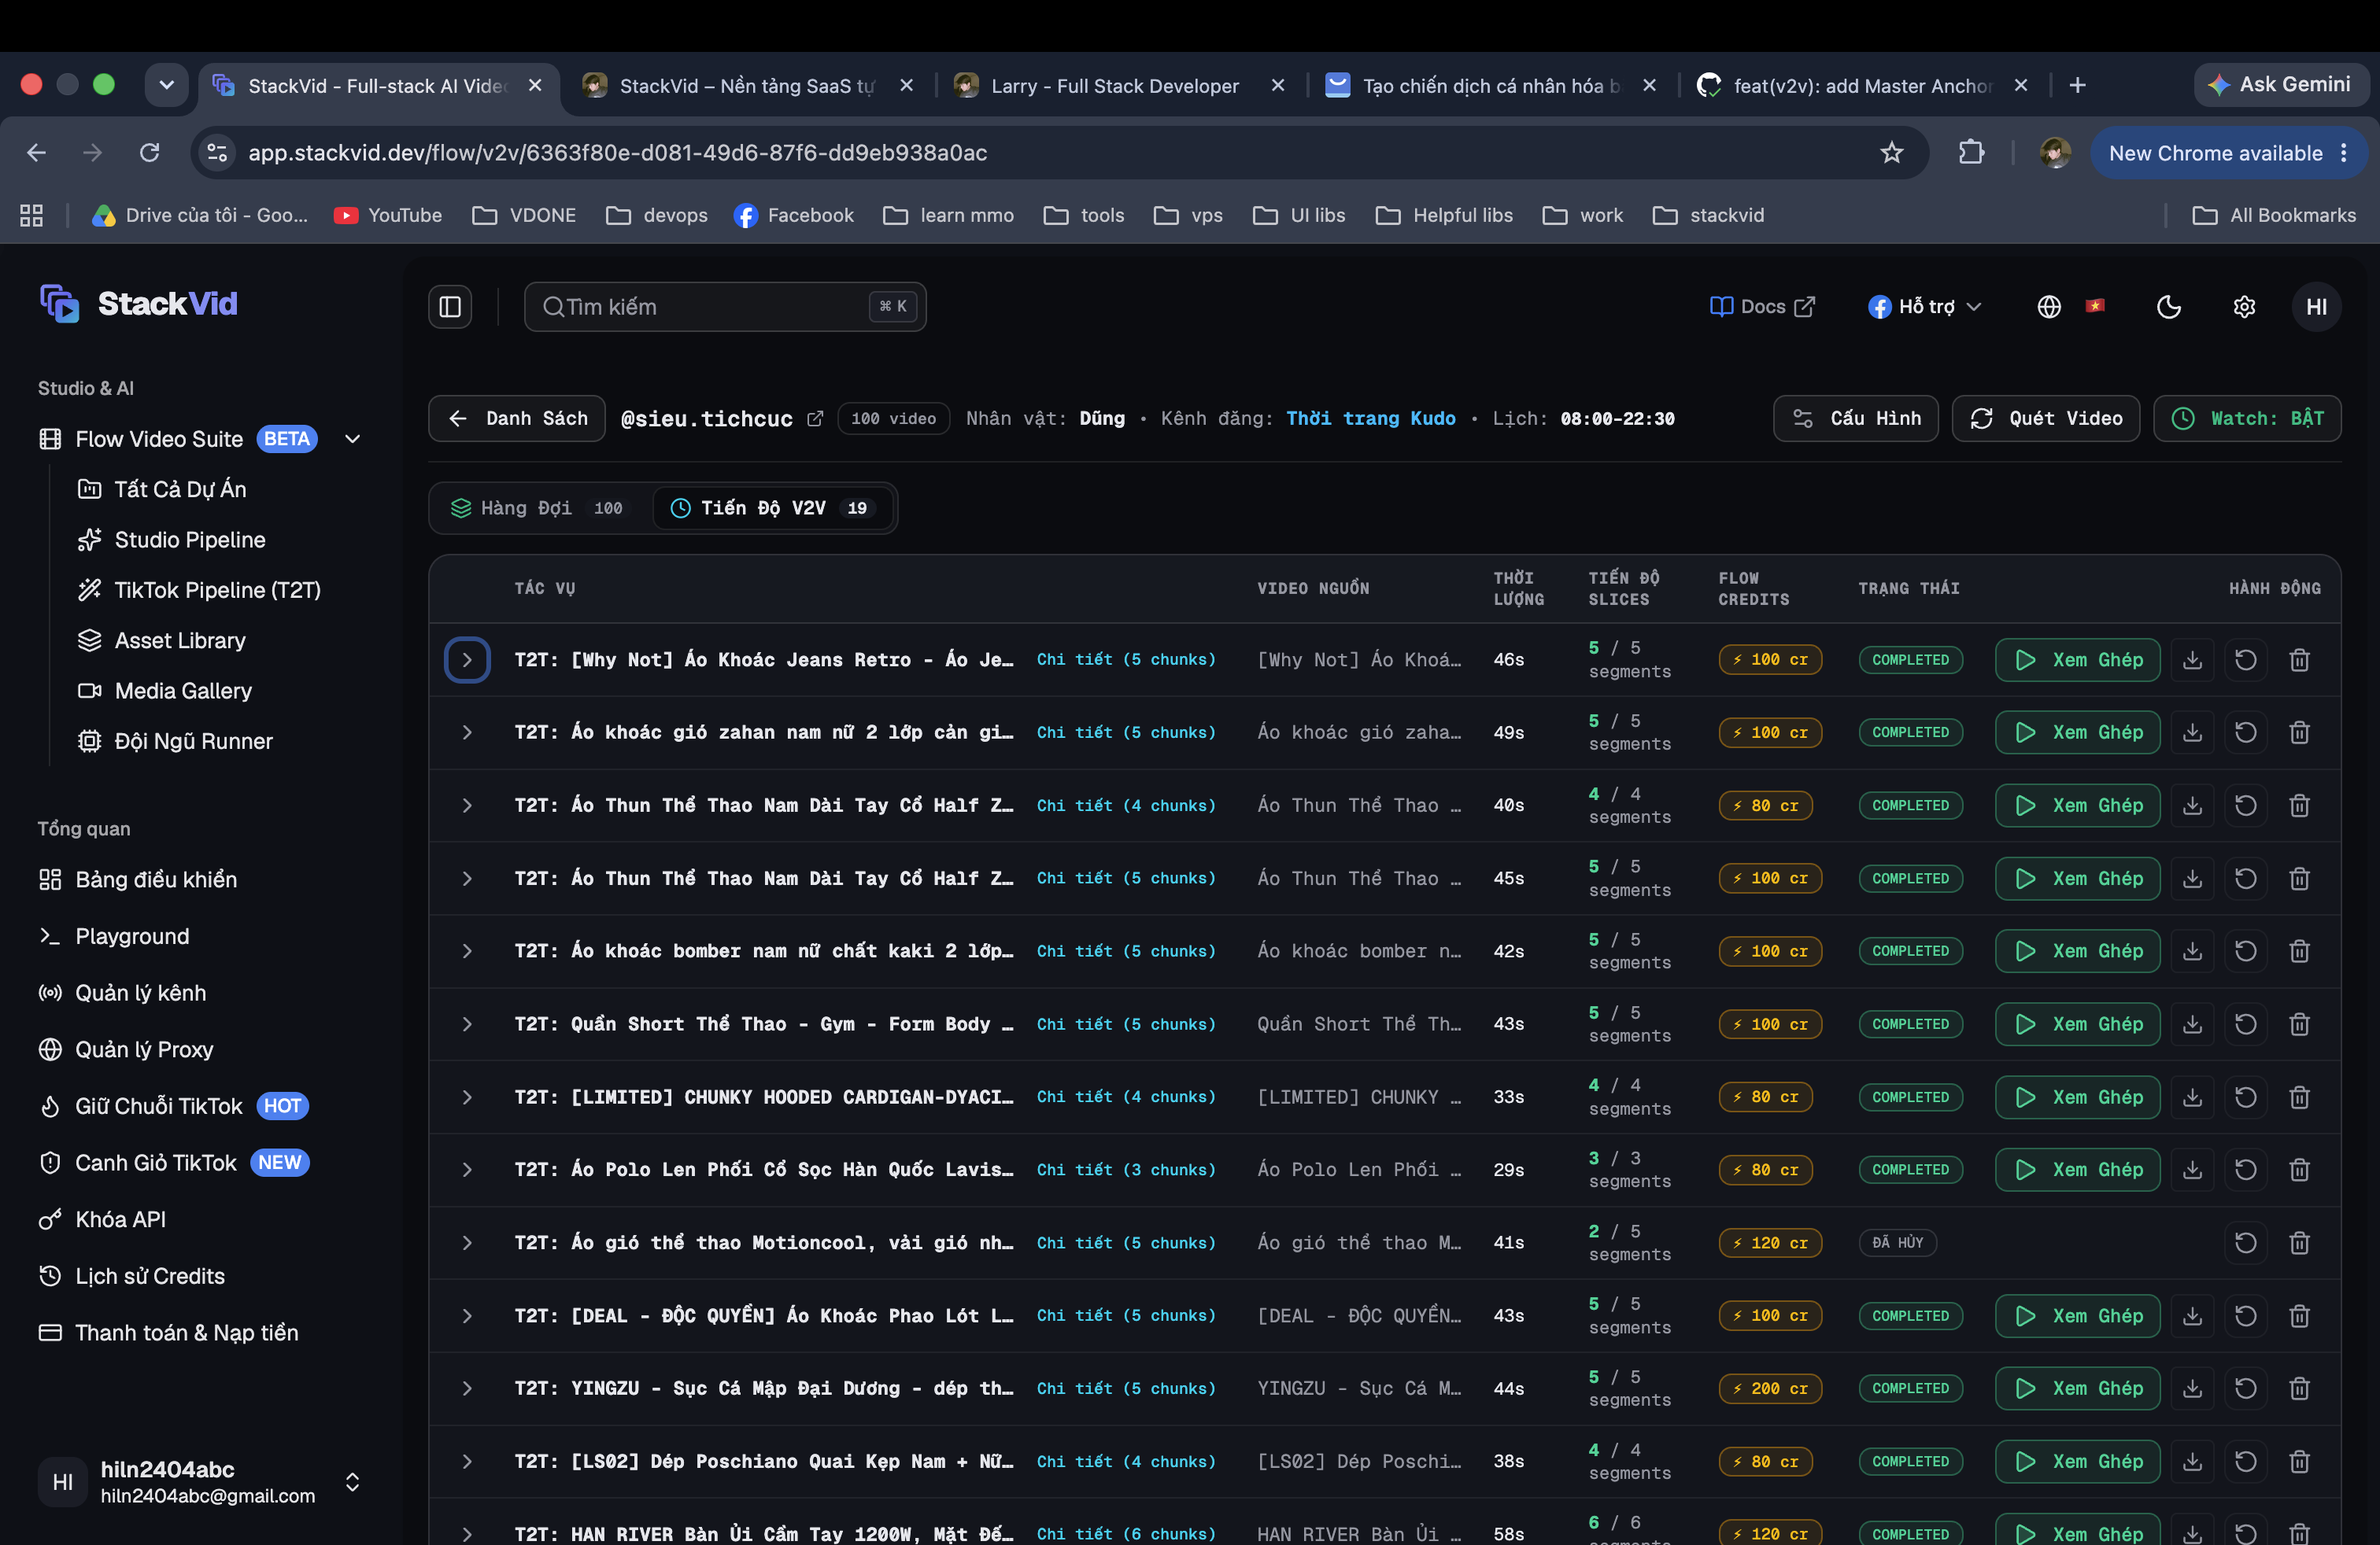Expand the CHUNKY HOODED CARDIGAN row

click(x=467, y=1097)
